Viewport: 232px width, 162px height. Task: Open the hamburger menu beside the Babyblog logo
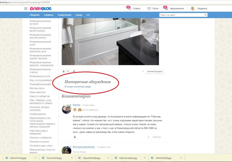(26, 8)
